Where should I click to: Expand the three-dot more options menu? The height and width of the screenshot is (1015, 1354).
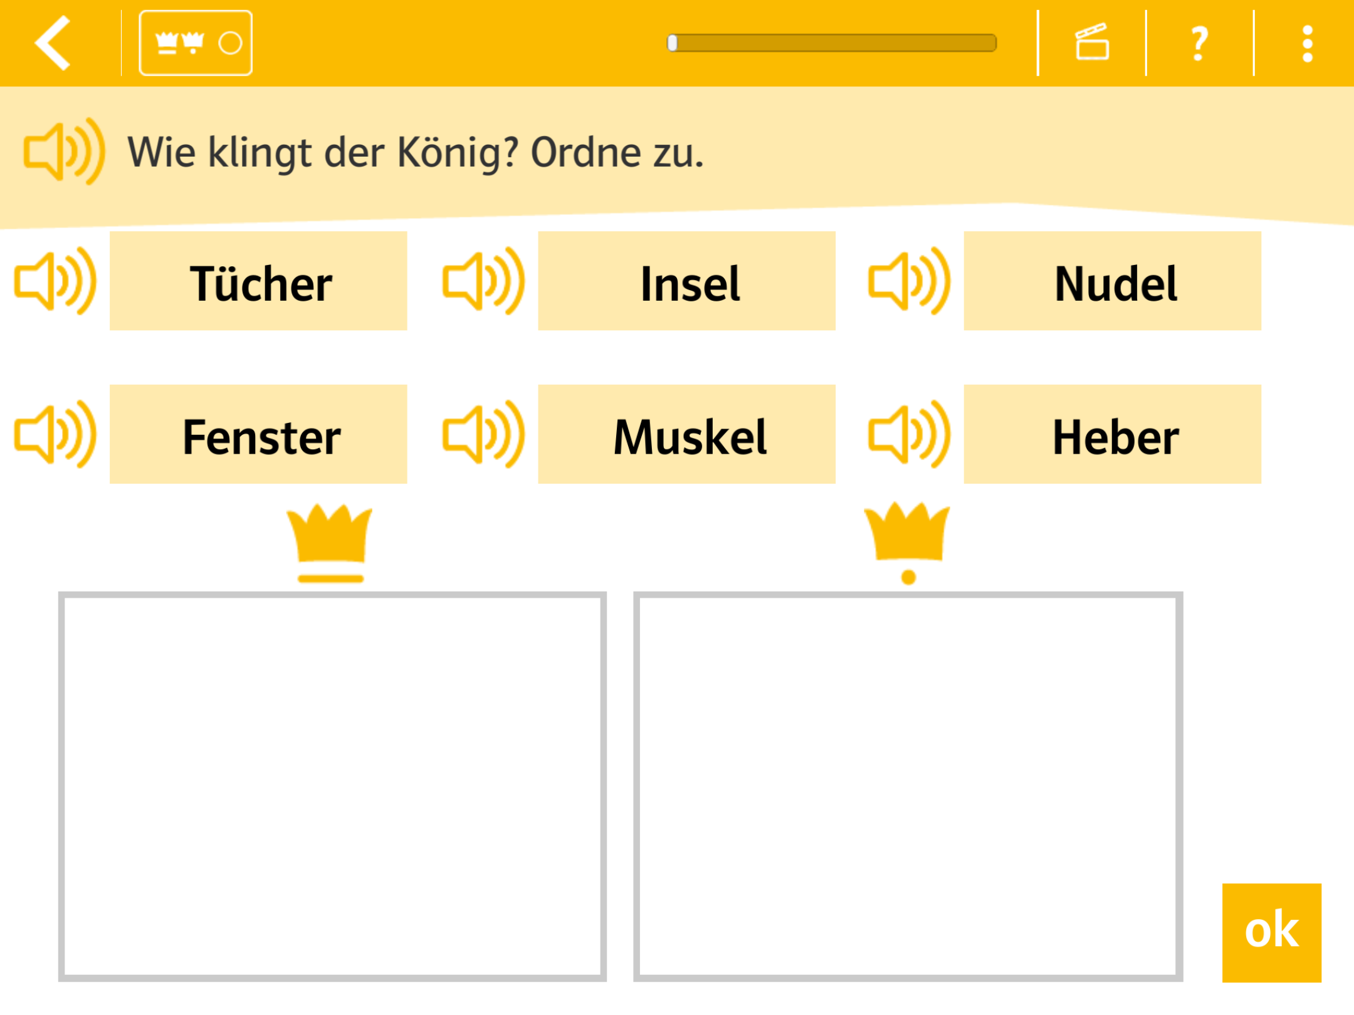pyautogui.click(x=1307, y=43)
